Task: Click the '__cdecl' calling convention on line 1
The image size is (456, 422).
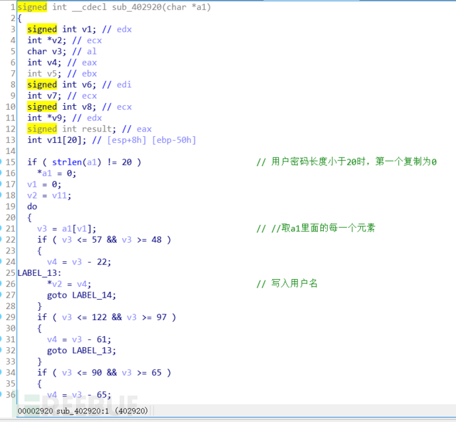Action: point(89,7)
